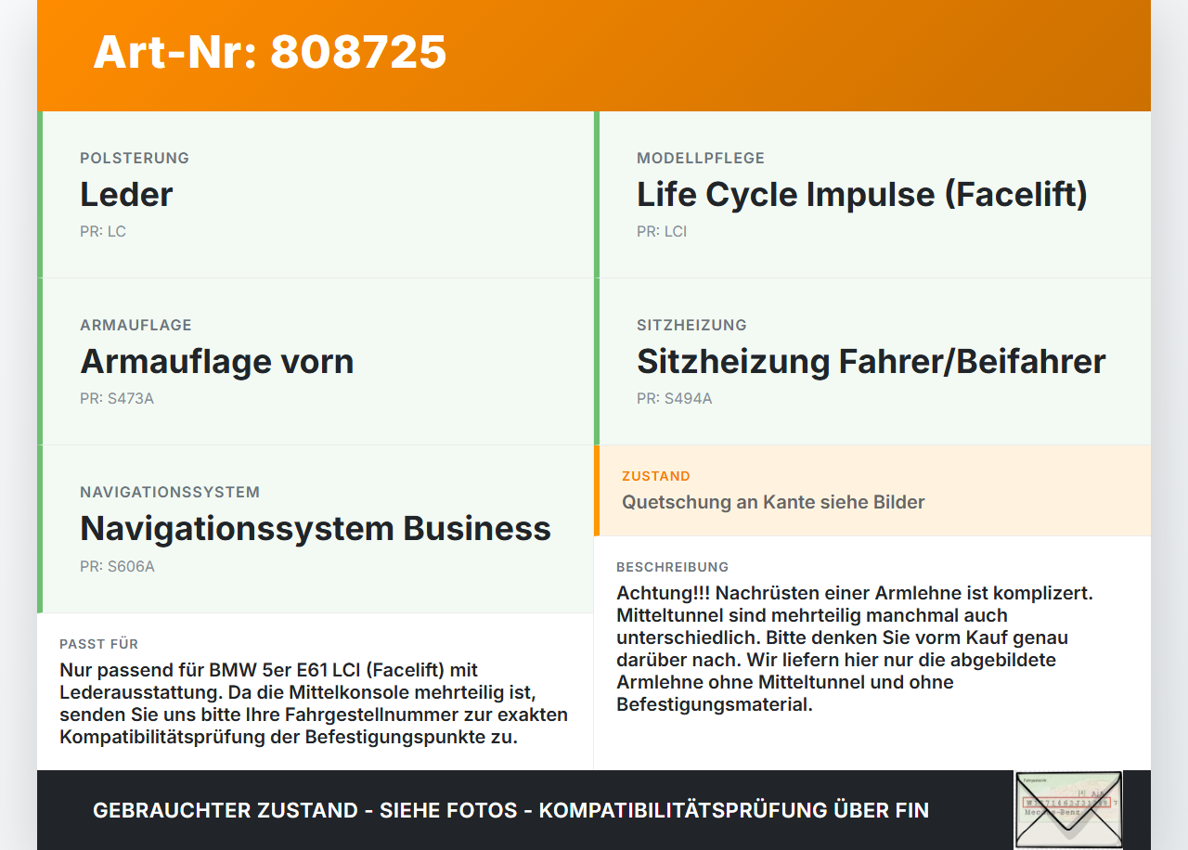The width and height of the screenshot is (1188, 850).
Task: Open the Polsterung Leder card
Action: pyautogui.click(x=316, y=195)
